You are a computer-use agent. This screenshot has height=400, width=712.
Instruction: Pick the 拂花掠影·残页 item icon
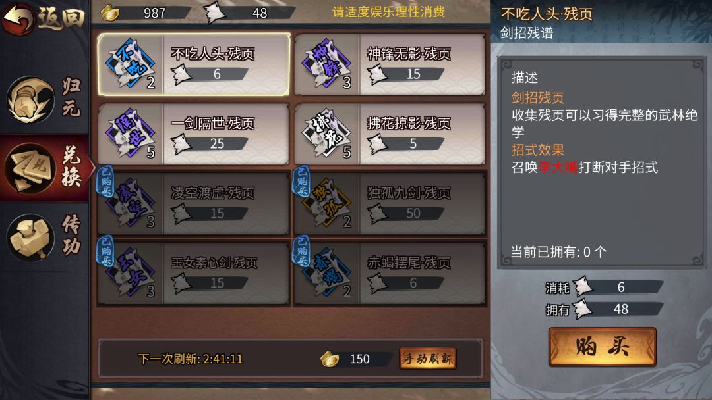tap(326, 134)
